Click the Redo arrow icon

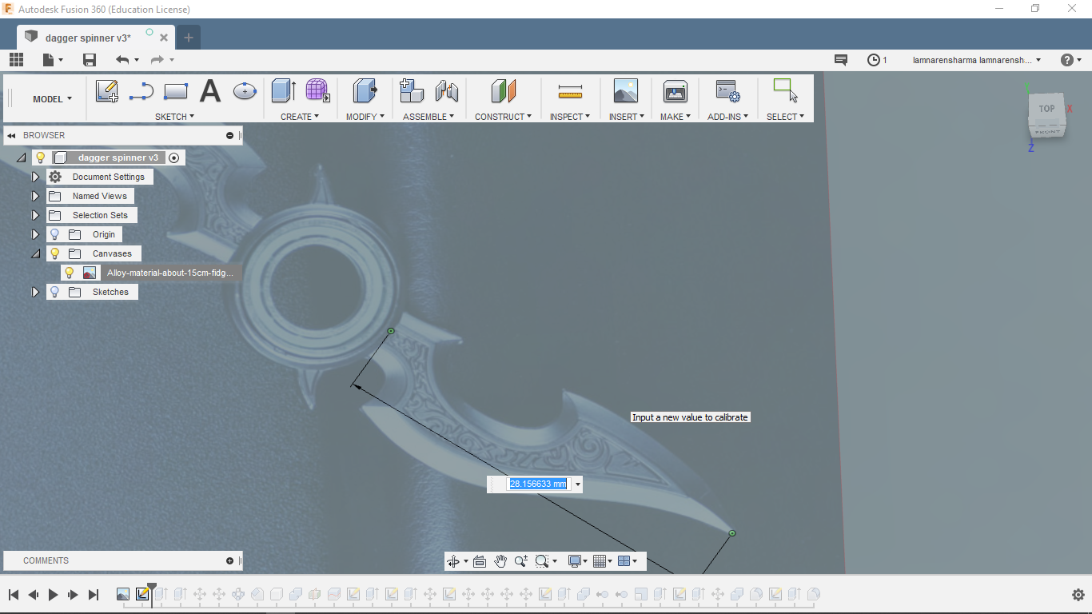pyautogui.click(x=157, y=60)
